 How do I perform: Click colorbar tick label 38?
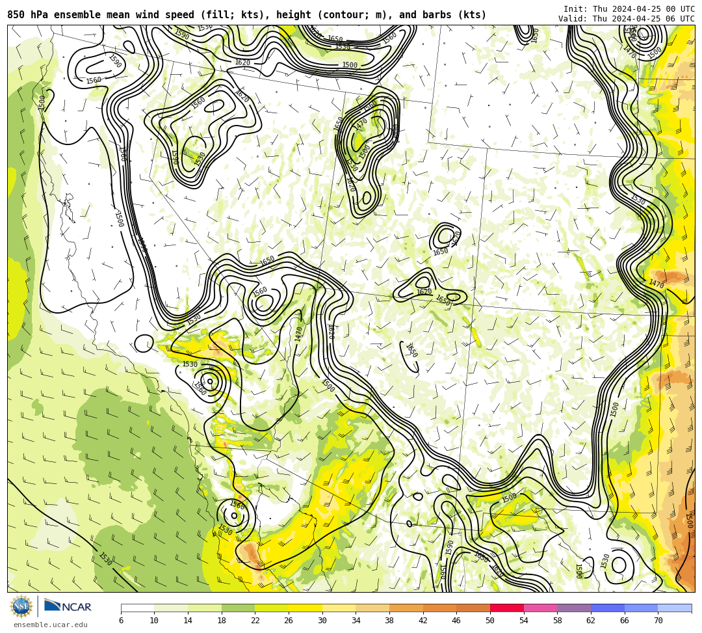pyautogui.click(x=389, y=621)
